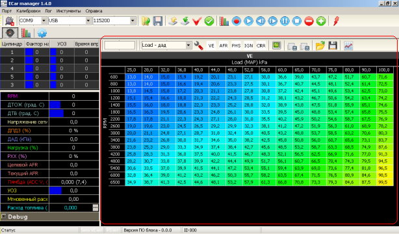
Task: Click the line graph chart icon
Action: [348, 46]
